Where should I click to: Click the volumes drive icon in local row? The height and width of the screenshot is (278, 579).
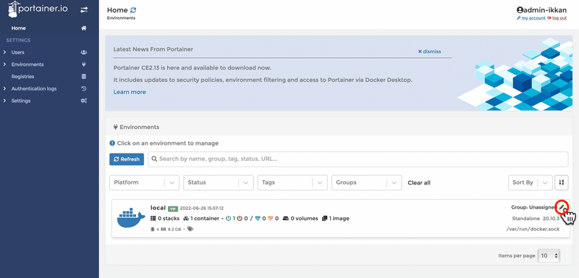286,219
